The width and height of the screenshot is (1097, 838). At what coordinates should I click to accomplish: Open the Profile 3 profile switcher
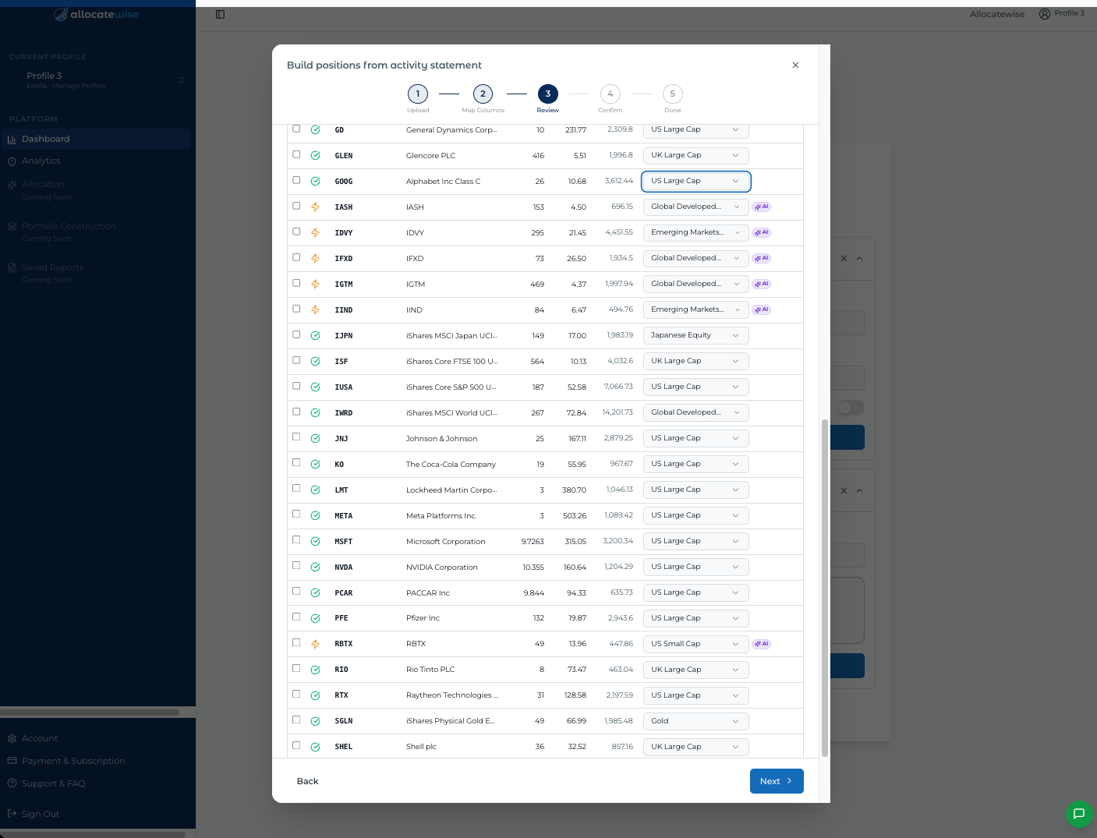pos(97,80)
